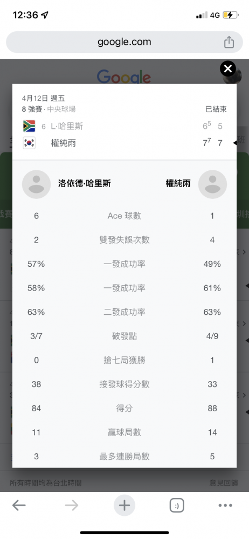Image resolution: width=249 pixels, height=539 pixels.
Task: Tap the google.com address bar
Action: (124, 42)
